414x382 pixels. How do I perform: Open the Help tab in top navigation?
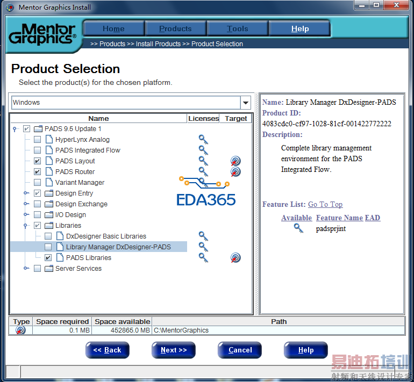(300, 28)
